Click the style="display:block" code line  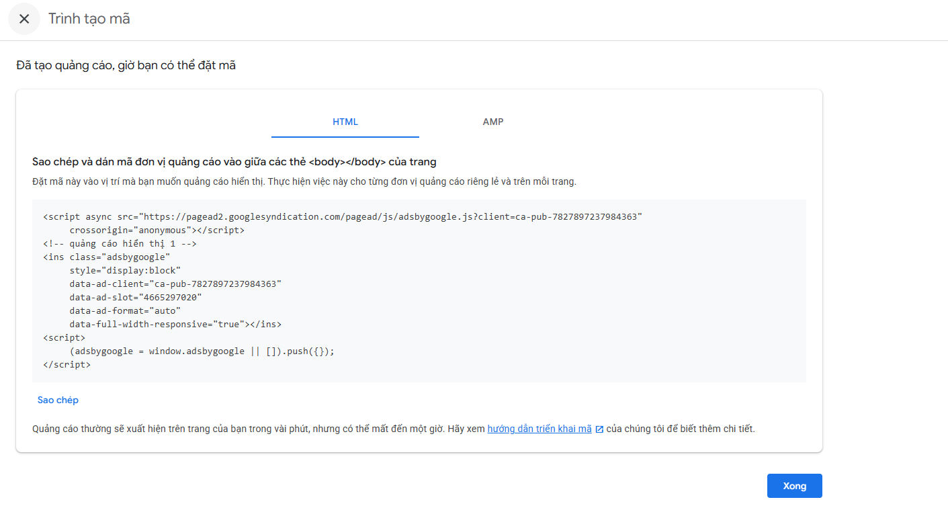coord(125,270)
